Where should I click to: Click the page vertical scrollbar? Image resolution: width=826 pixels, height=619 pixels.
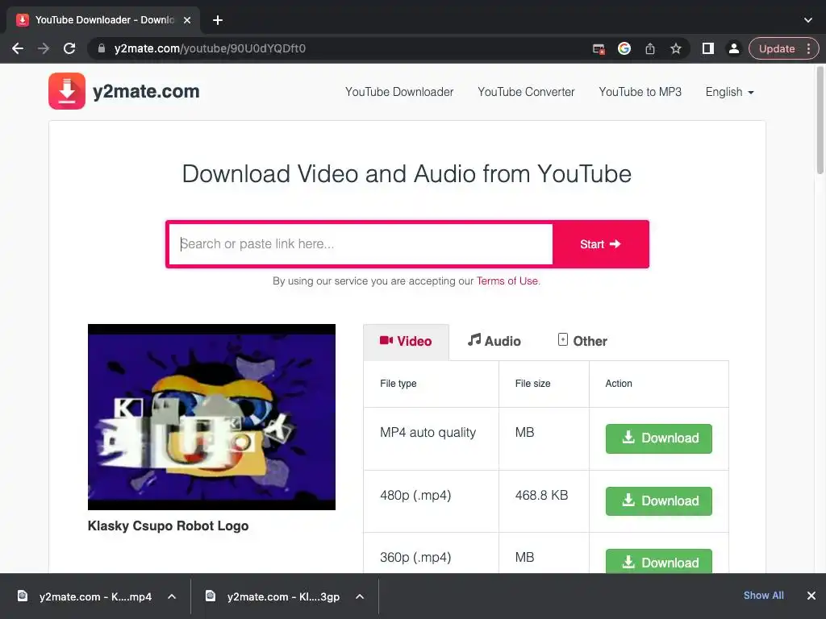pyautogui.click(x=820, y=120)
